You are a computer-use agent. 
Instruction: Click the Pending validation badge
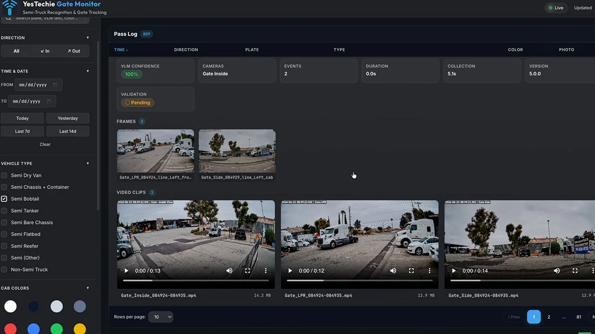(x=138, y=103)
